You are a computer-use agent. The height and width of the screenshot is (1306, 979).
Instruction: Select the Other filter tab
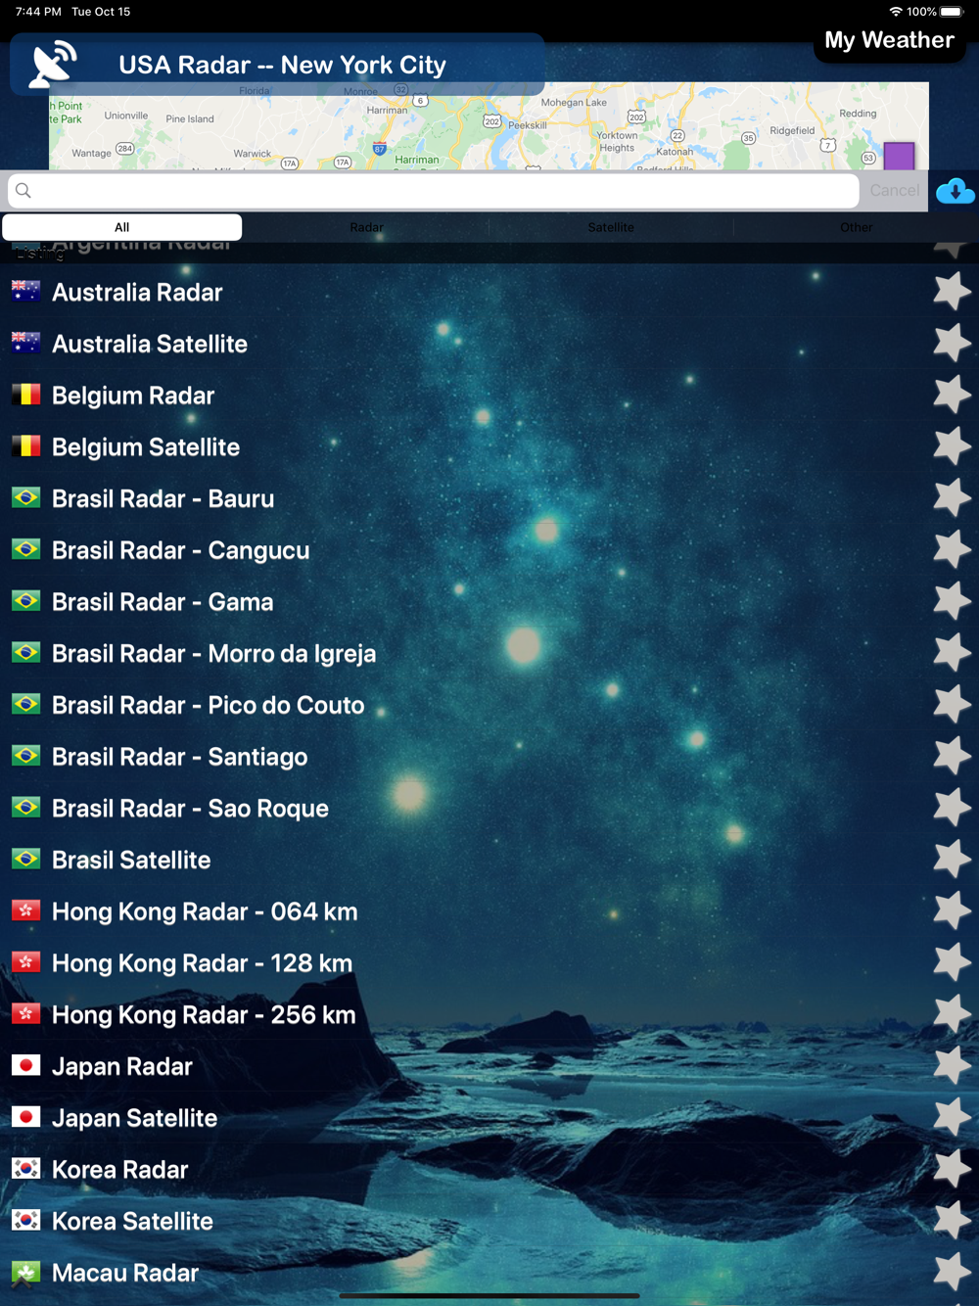(856, 227)
